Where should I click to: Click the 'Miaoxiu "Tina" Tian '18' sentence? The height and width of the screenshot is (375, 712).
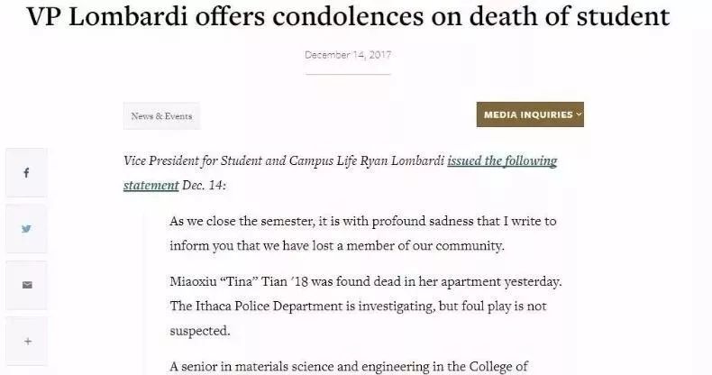(x=366, y=282)
